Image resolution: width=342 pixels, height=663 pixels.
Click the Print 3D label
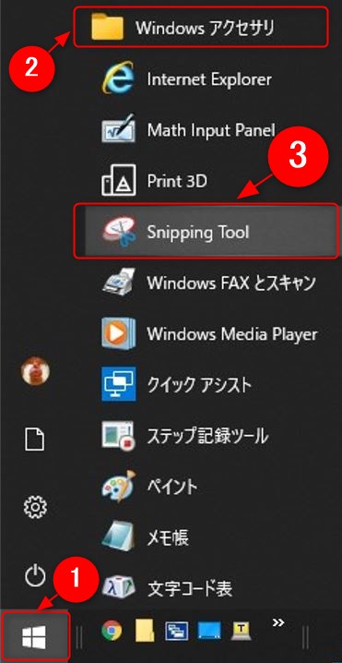coord(177,181)
